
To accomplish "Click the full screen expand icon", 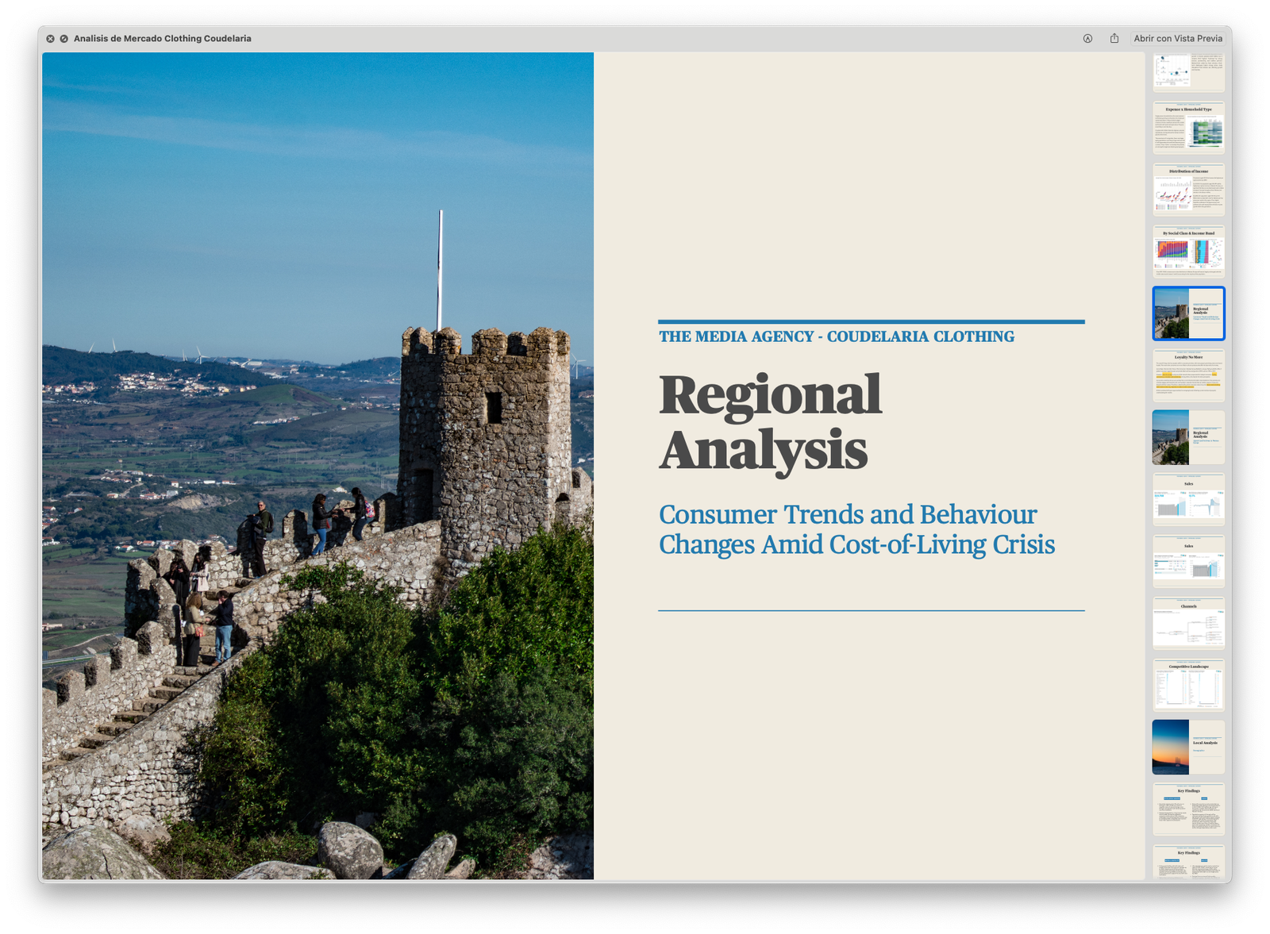I will coord(63,38).
